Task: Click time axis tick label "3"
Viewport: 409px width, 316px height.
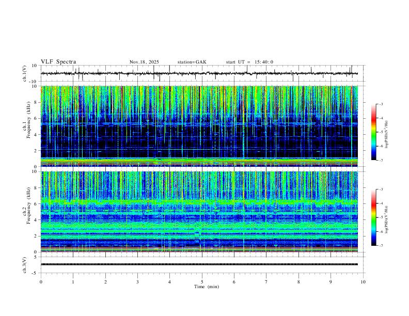Action: point(137,282)
